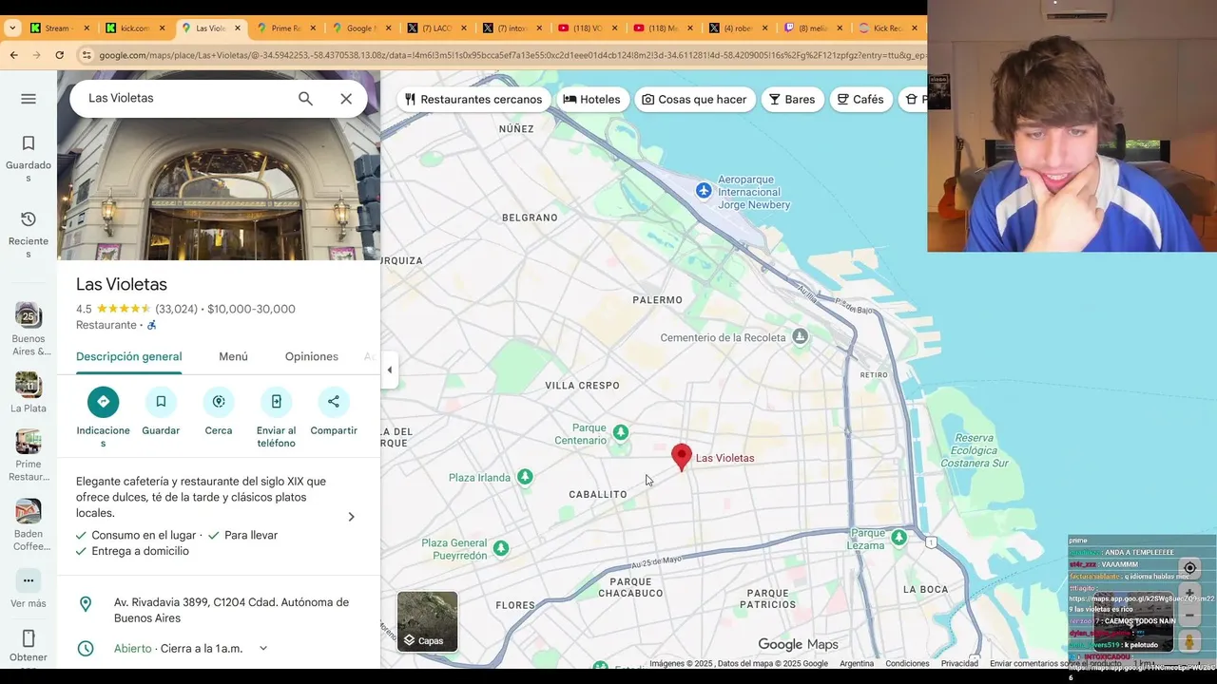
Task: Click the Restaurantes cercanos chip
Action: click(x=473, y=99)
